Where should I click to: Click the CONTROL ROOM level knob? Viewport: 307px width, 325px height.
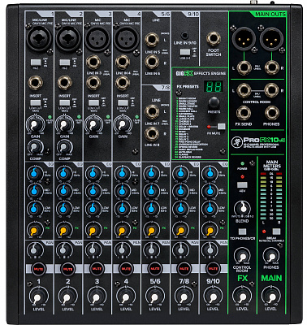pyautogui.click(x=243, y=256)
